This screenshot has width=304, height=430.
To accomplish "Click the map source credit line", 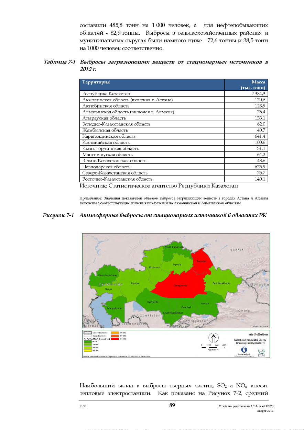I will click(x=117, y=356).
